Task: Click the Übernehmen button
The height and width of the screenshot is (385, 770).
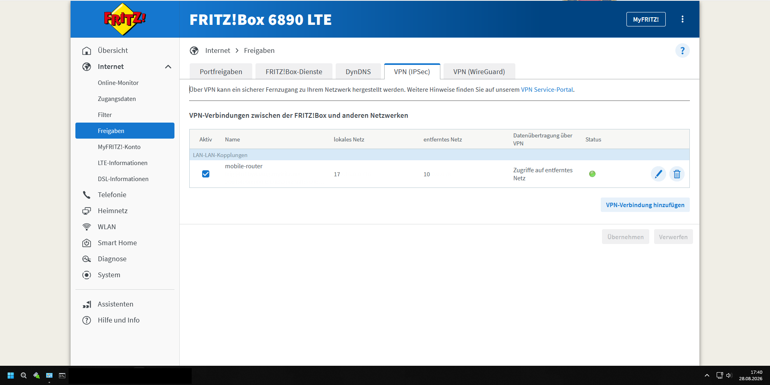Action: coord(625,237)
